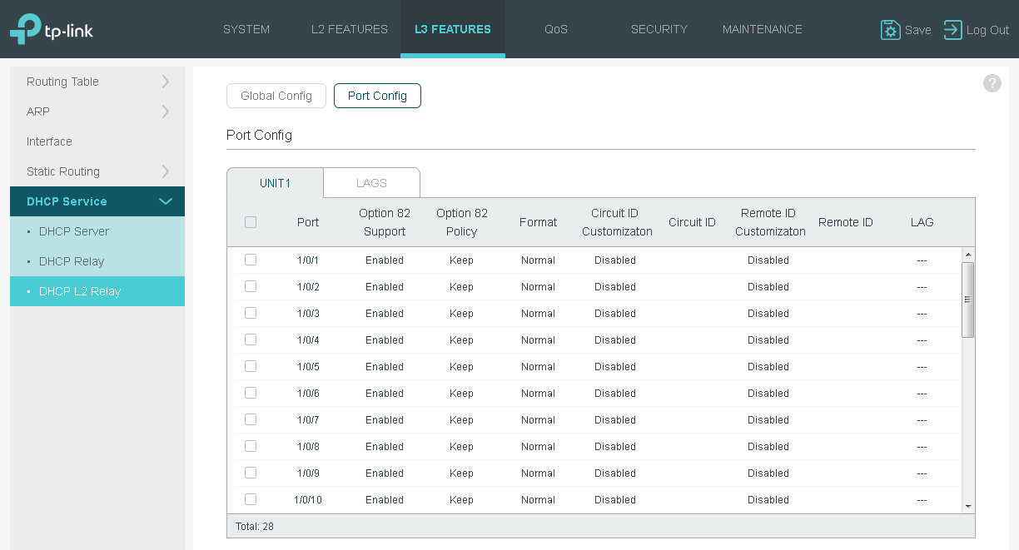Check the box for port 1/0/1

point(251,260)
